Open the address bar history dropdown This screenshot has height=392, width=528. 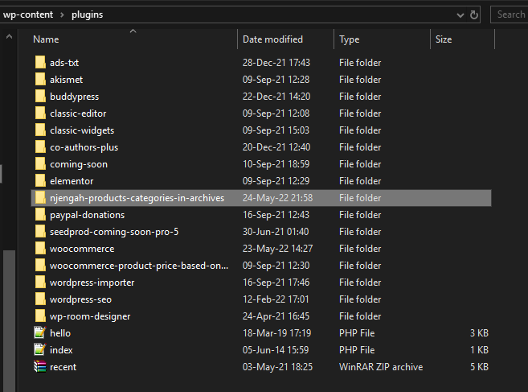coord(460,15)
